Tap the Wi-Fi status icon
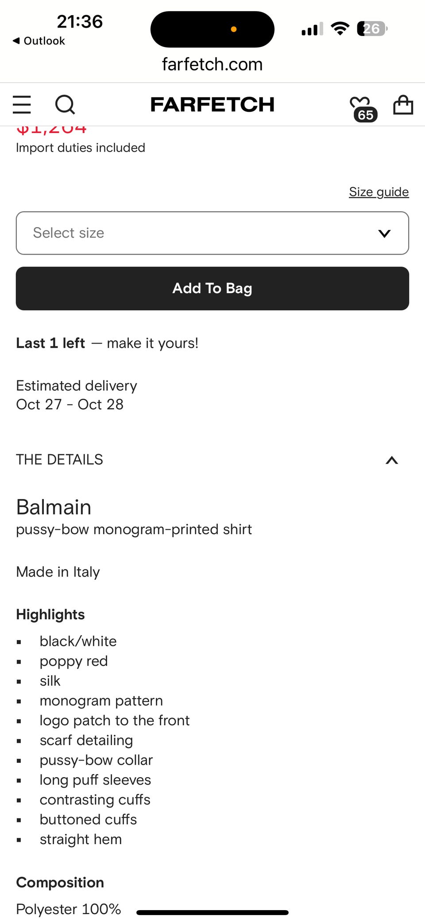425x923 pixels. click(x=340, y=29)
